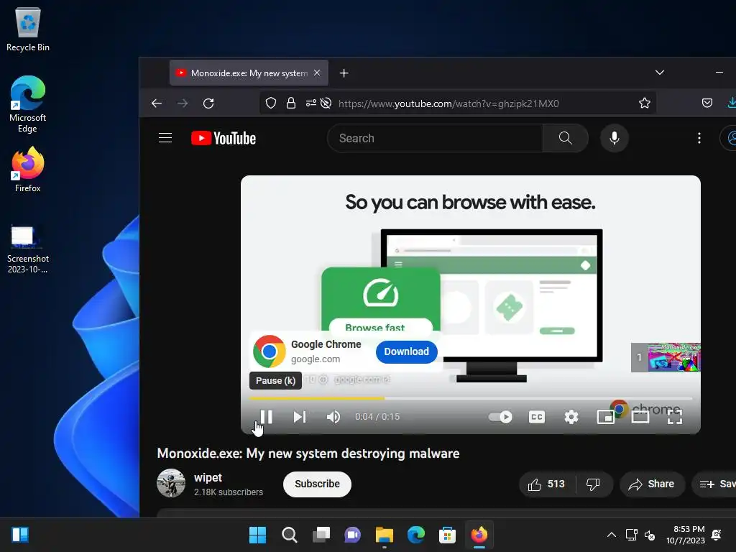Viewport: 736px width, 552px height.
Task: Select the Monoxide.exe browser tab
Action: [x=249, y=73]
